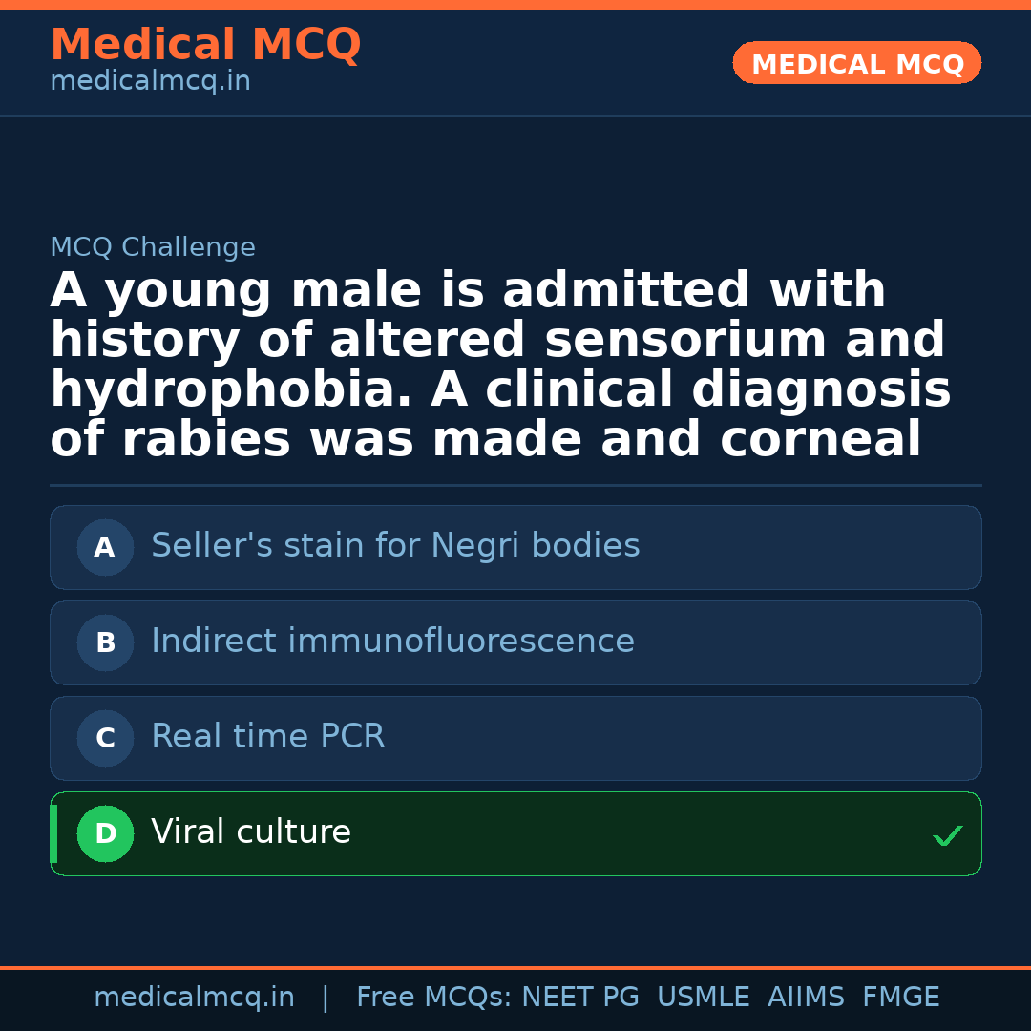Click the B letter circle icon

click(x=105, y=643)
